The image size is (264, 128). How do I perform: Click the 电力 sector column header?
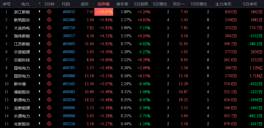click(25, 4)
